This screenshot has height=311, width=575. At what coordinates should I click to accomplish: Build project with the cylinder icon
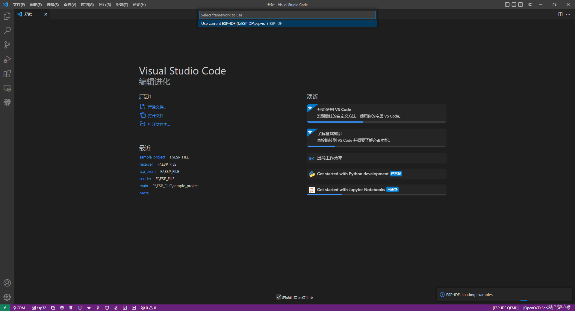tap(80, 308)
